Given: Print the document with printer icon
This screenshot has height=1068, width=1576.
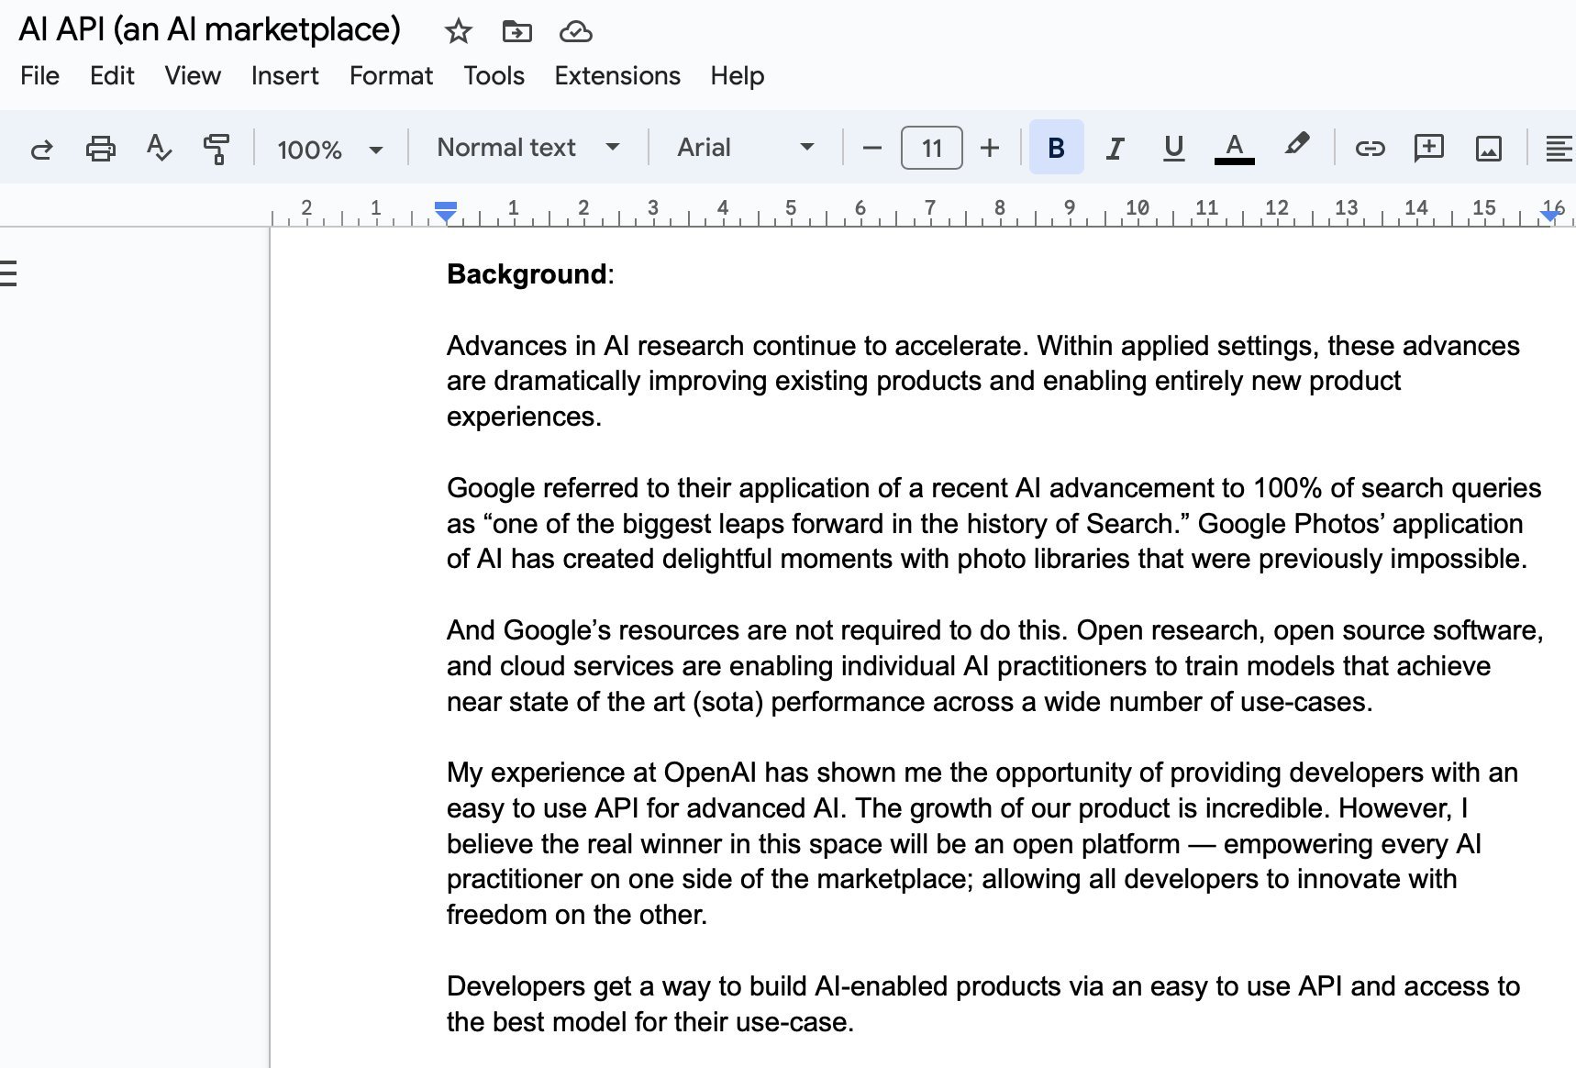Looking at the screenshot, I should click(100, 148).
